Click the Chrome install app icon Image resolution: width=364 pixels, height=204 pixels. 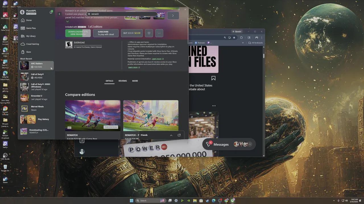tap(229, 37)
